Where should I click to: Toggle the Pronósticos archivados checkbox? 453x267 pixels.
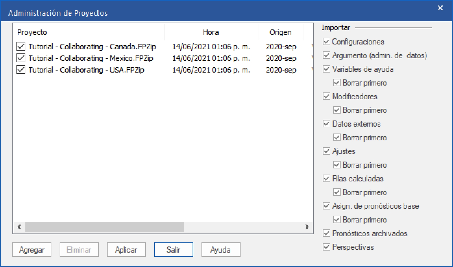(x=327, y=233)
